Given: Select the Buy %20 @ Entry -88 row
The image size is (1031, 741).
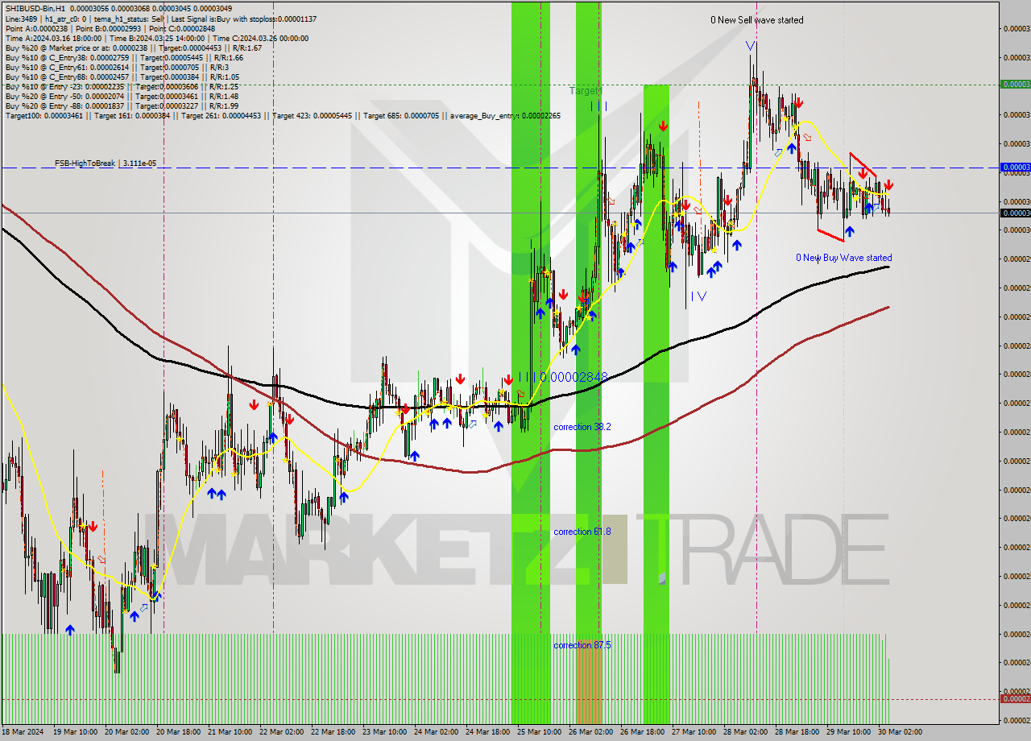Looking at the screenshot, I should [122, 106].
